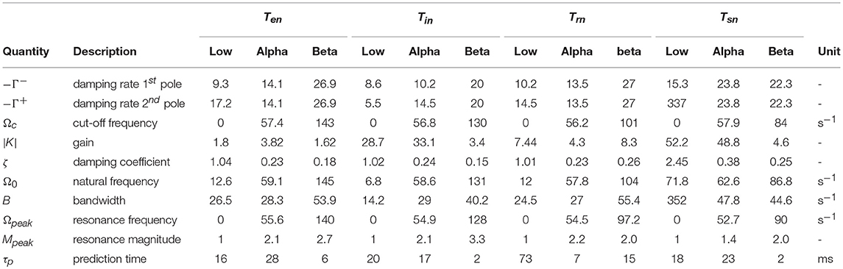Click the lowercase 'beta' header under Trn

pos(627,52)
